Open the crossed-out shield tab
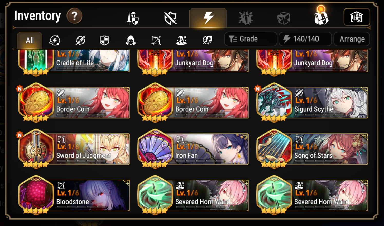The image size is (384, 226). pyautogui.click(x=170, y=18)
